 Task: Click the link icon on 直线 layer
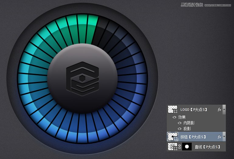coord(180,147)
